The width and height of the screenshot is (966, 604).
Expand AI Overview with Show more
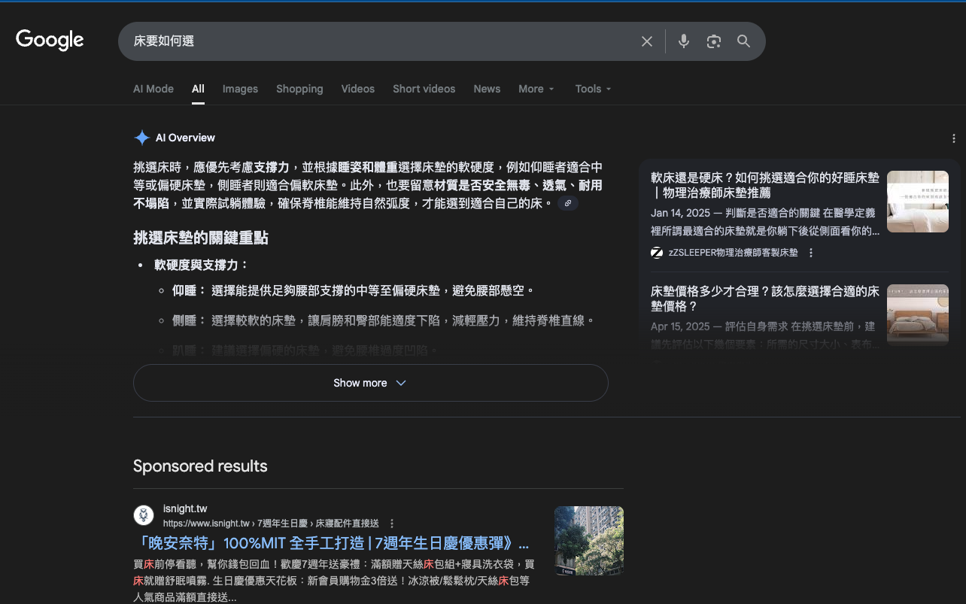point(370,383)
